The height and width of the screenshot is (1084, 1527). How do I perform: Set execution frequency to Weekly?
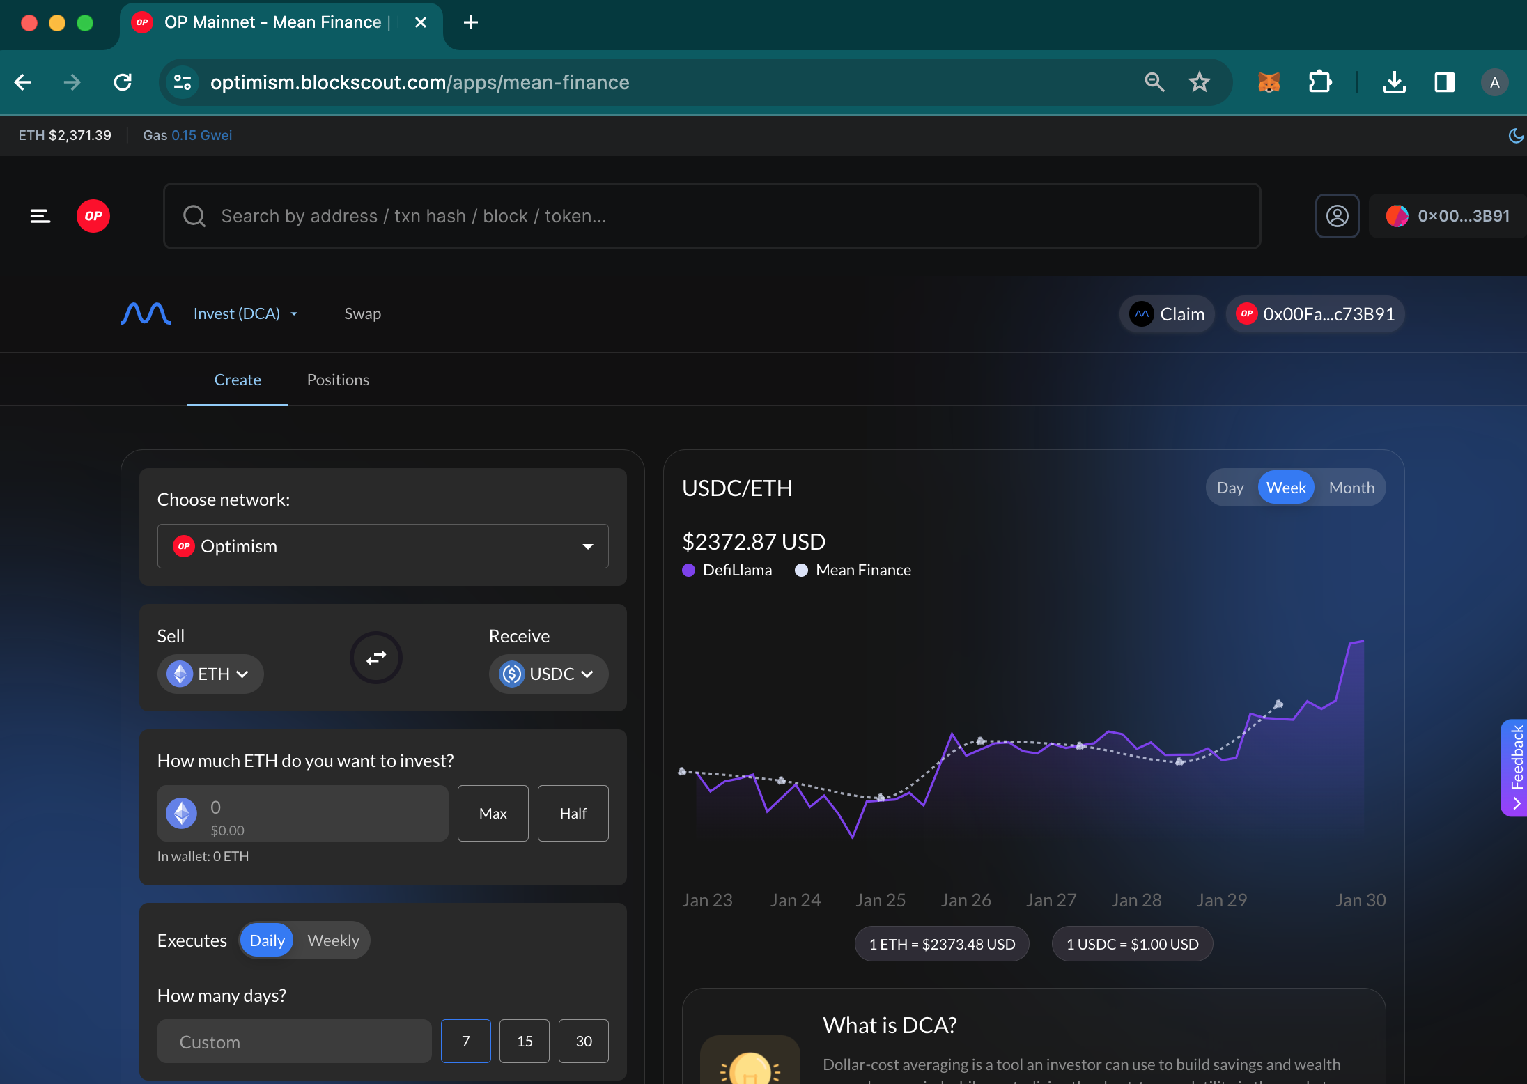point(333,940)
